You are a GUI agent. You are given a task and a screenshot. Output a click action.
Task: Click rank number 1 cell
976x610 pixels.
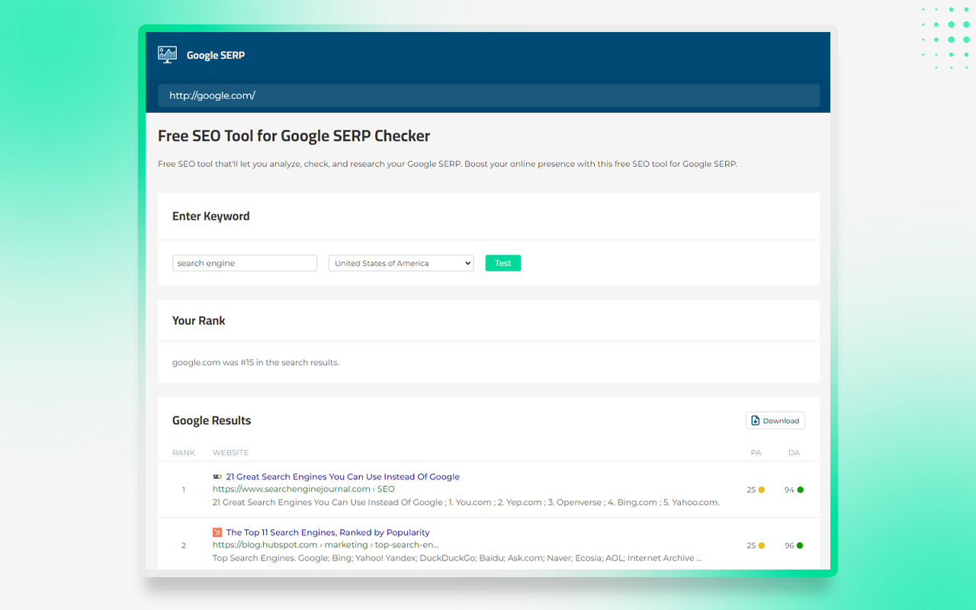(184, 490)
